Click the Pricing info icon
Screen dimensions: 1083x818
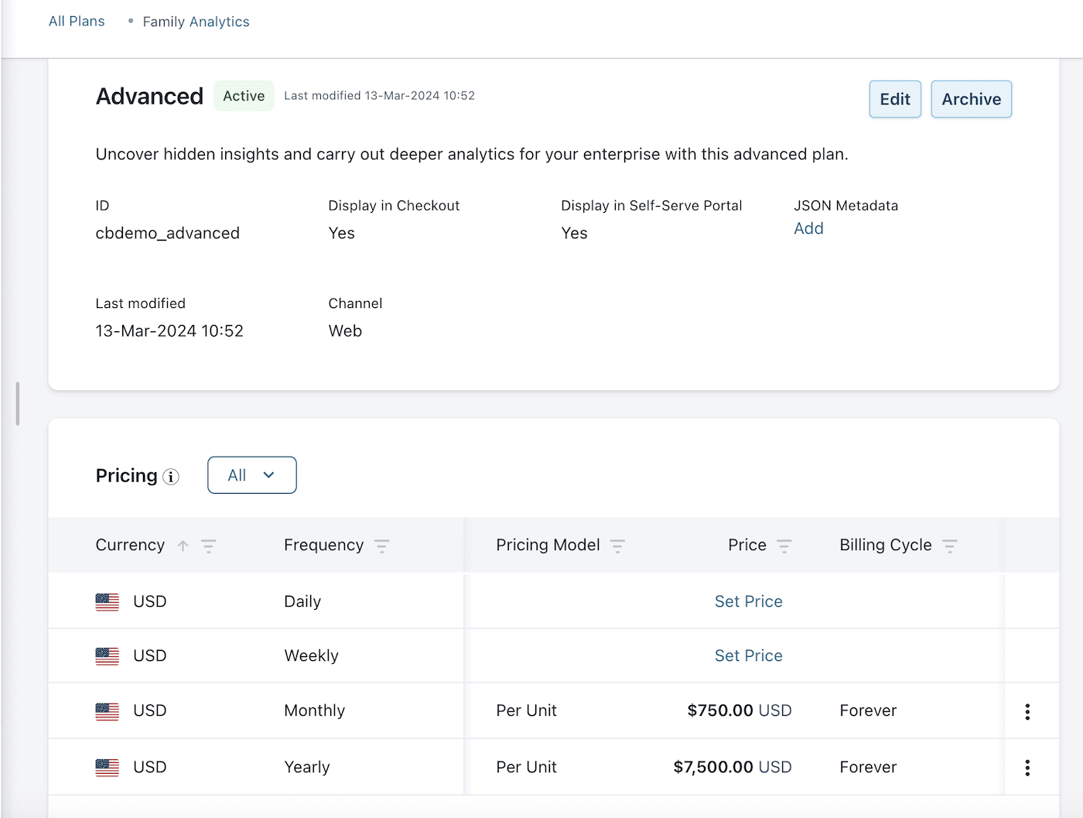[x=171, y=477]
